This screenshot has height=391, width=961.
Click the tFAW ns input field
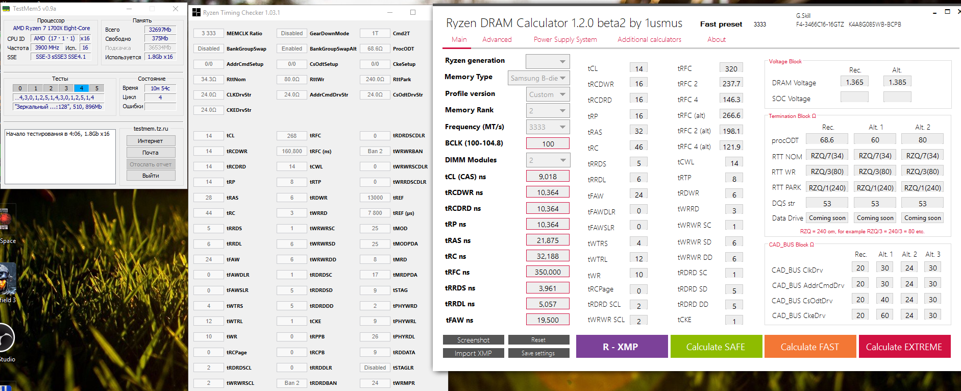coord(548,320)
